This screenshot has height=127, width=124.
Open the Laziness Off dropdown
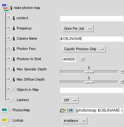click(70, 100)
